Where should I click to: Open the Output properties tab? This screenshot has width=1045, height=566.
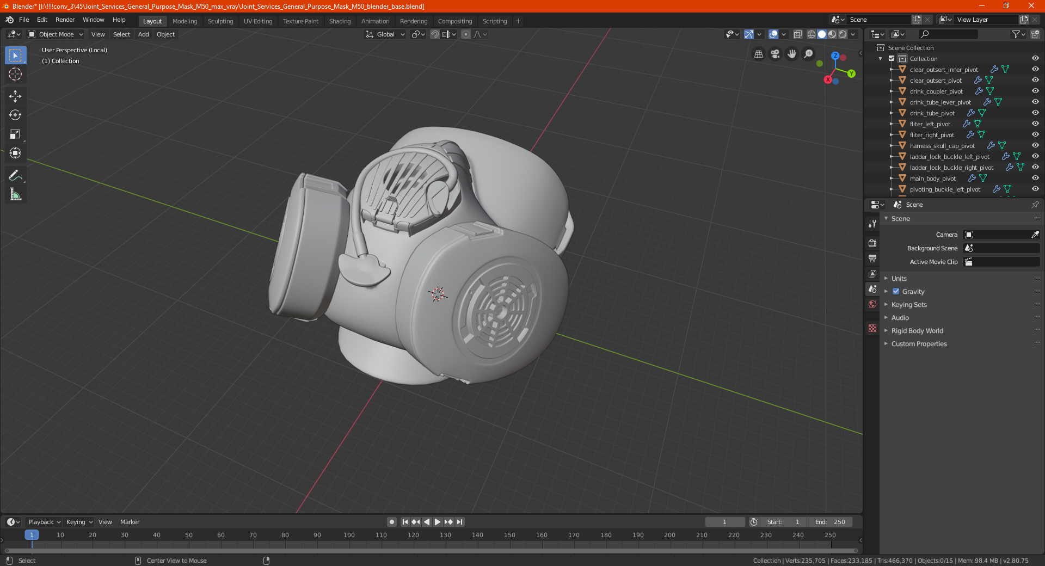tap(872, 258)
